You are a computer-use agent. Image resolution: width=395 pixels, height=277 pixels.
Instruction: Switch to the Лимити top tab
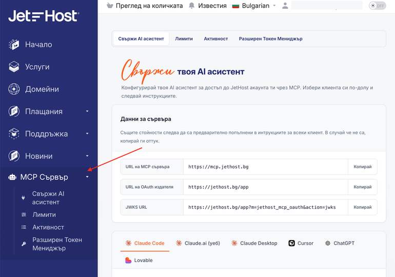pyautogui.click(x=184, y=39)
